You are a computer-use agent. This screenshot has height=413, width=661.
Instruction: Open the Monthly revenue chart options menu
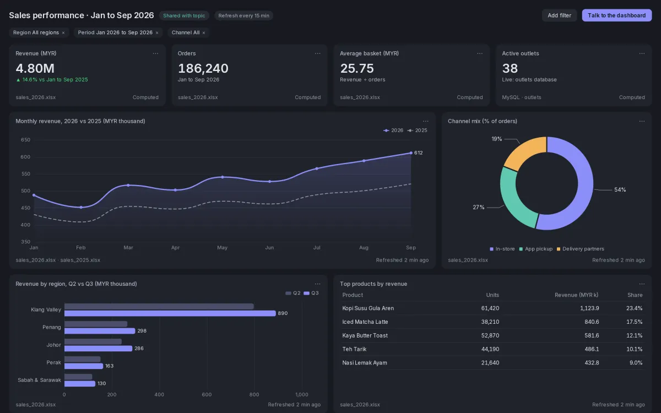pyautogui.click(x=426, y=121)
